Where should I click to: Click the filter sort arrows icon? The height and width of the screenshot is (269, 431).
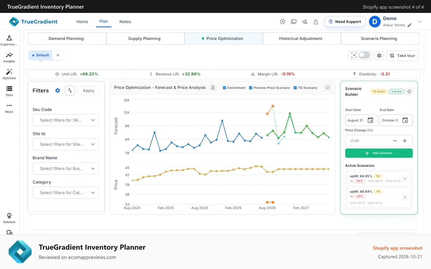tap(70, 90)
